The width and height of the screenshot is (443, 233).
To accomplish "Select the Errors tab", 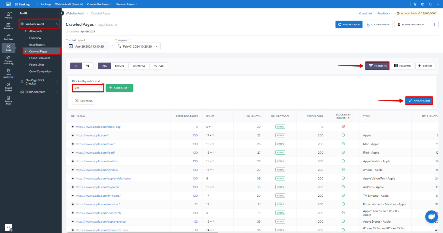I will (x=120, y=66).
